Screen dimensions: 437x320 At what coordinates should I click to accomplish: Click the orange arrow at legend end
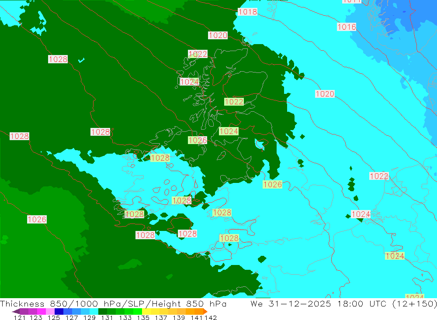(205, 311)
